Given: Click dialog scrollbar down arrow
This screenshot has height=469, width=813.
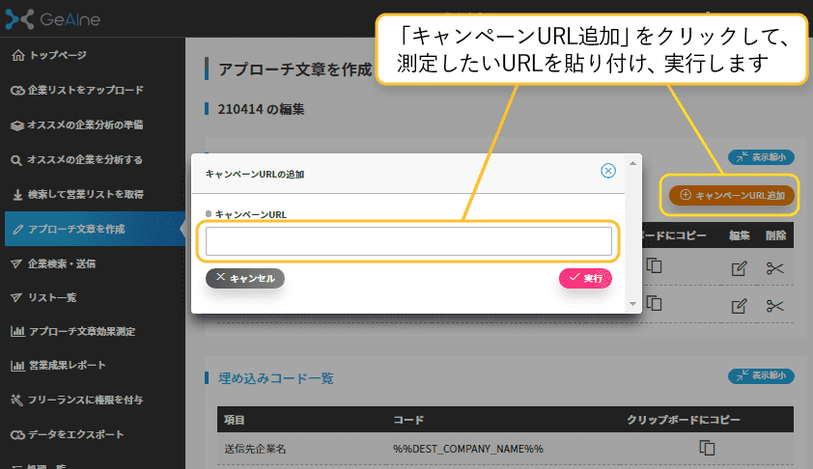Looking at the screenshot, I should click(632, 304).
